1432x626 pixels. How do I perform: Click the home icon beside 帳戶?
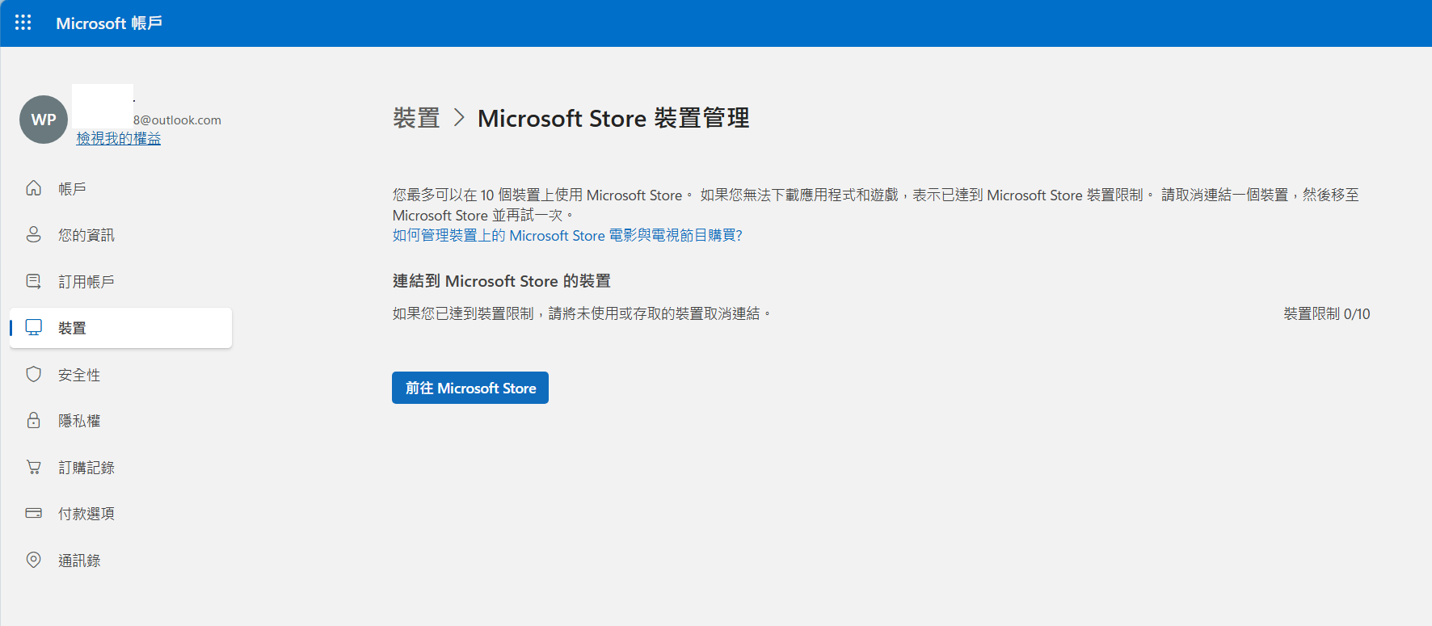tap(33, 188)
